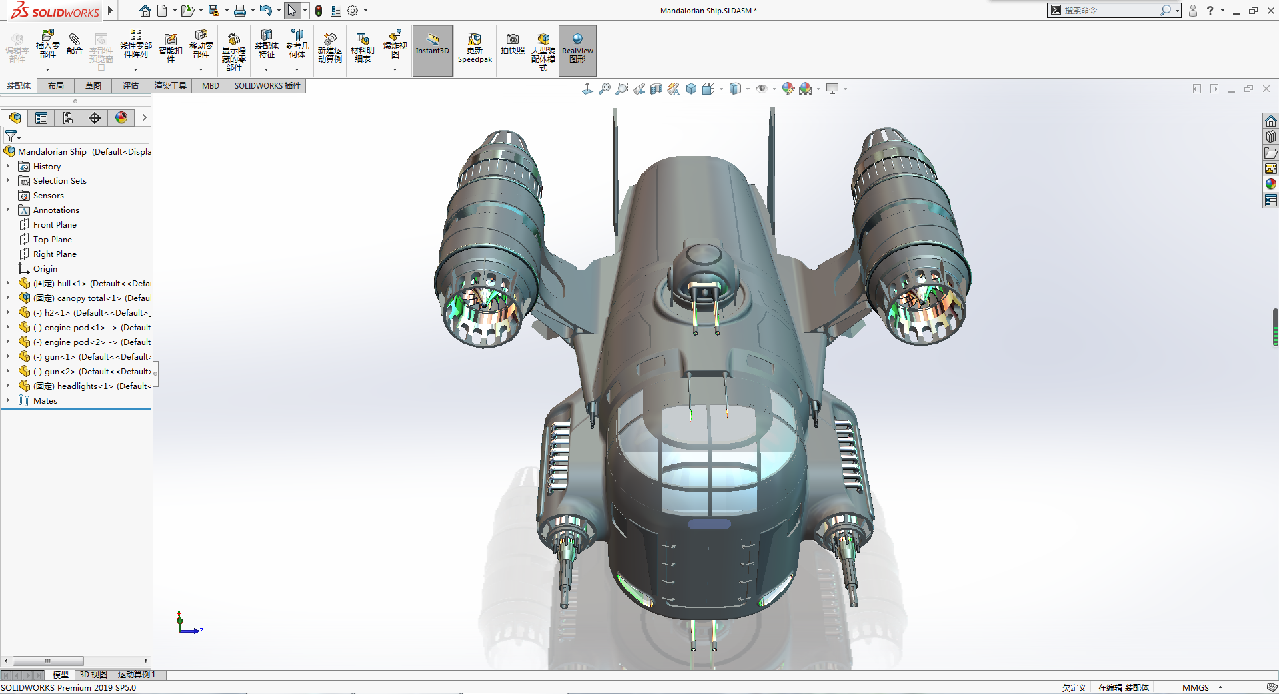Switch to DisplayManager color ball tab
The height and width of the screenshot is (694, 1279).
coord(121,118)
